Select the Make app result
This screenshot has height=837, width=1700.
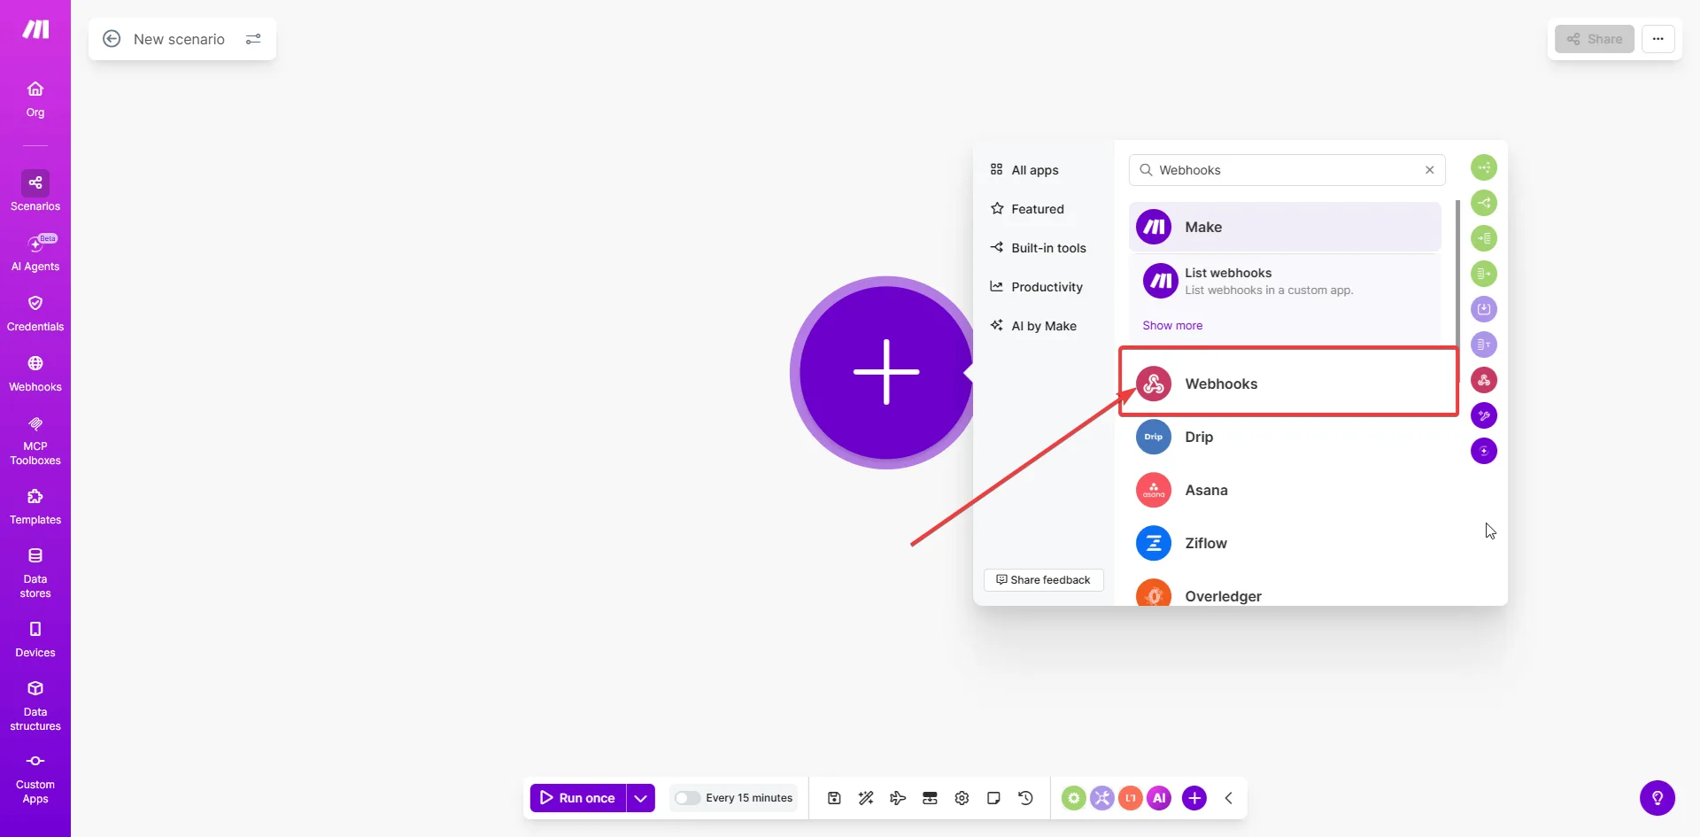[1285, 227]
